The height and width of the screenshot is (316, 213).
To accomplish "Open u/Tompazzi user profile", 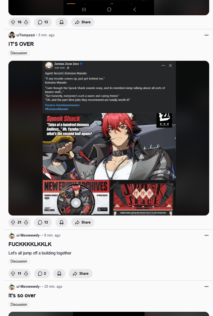I will 26,35.
